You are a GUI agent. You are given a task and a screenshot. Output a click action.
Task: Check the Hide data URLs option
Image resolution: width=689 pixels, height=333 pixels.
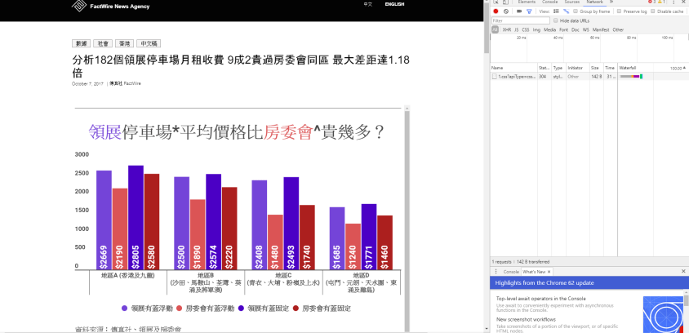coord(556,20)
